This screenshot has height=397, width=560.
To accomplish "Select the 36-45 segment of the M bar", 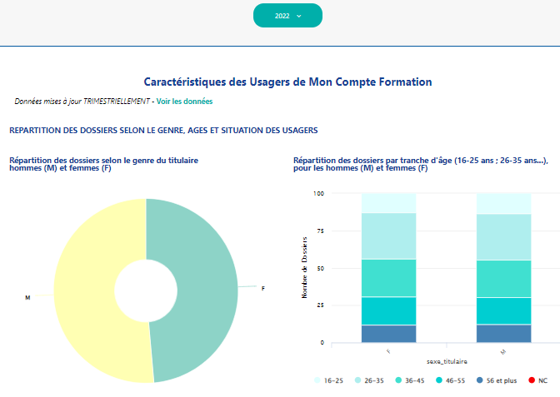I will pyautogui.click(x=503, y=278).
